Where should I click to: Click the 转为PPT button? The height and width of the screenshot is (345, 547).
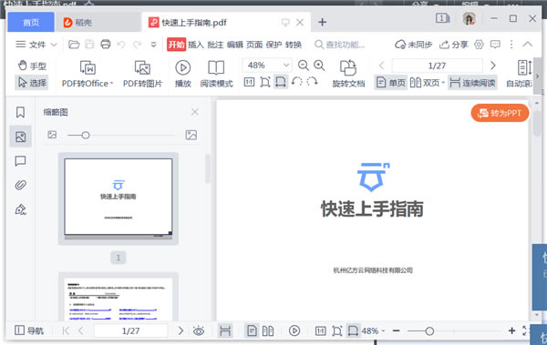click(x=500, y=113)
